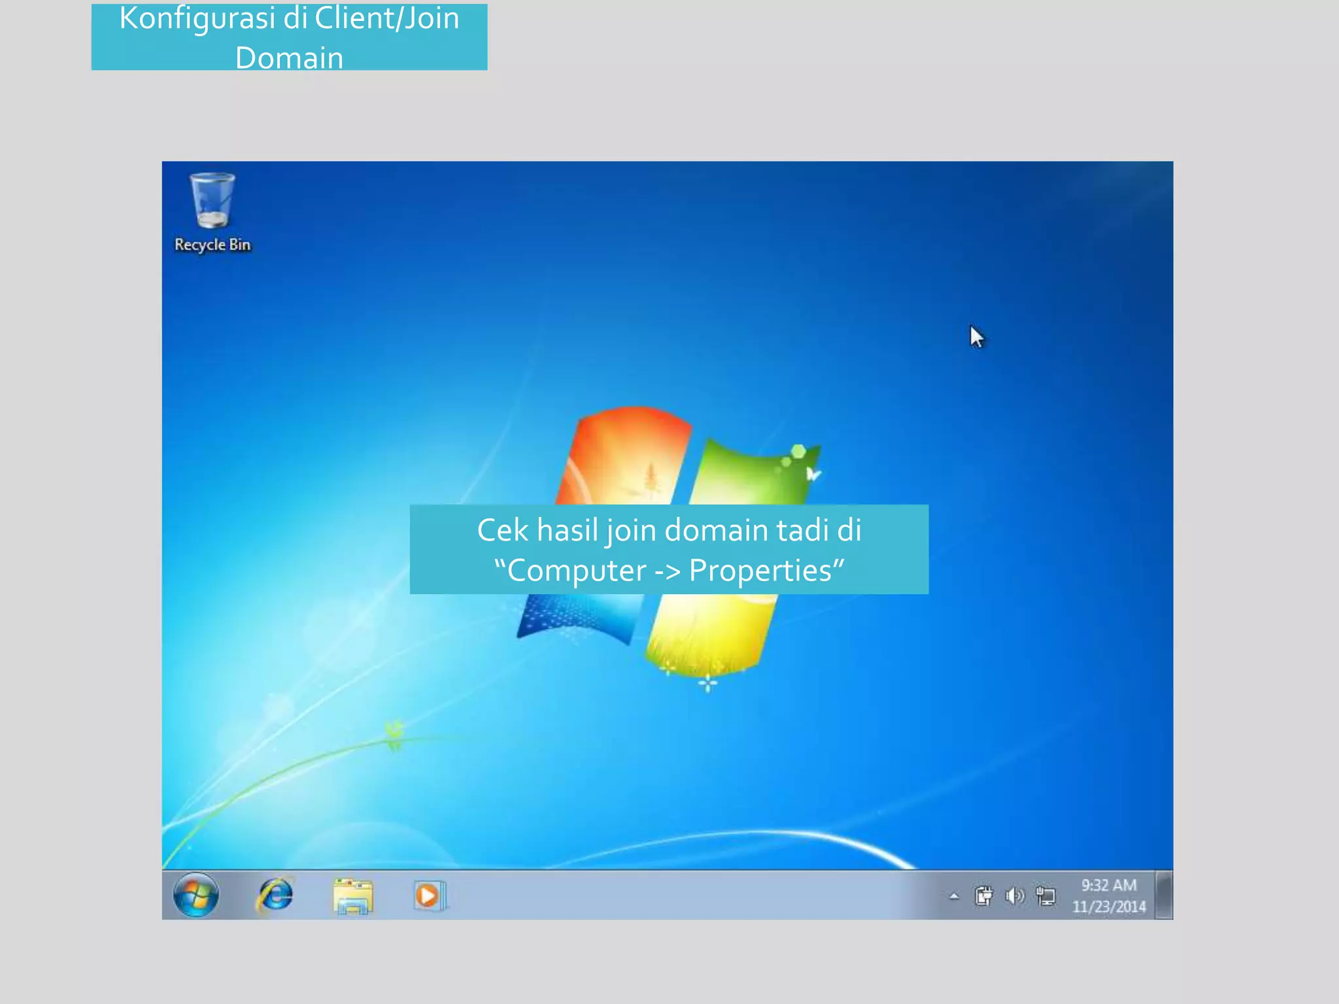Viewport: 1339px width, 1004px height.
Task: Open the Windows Start menu orb
Action: point(196,895)
